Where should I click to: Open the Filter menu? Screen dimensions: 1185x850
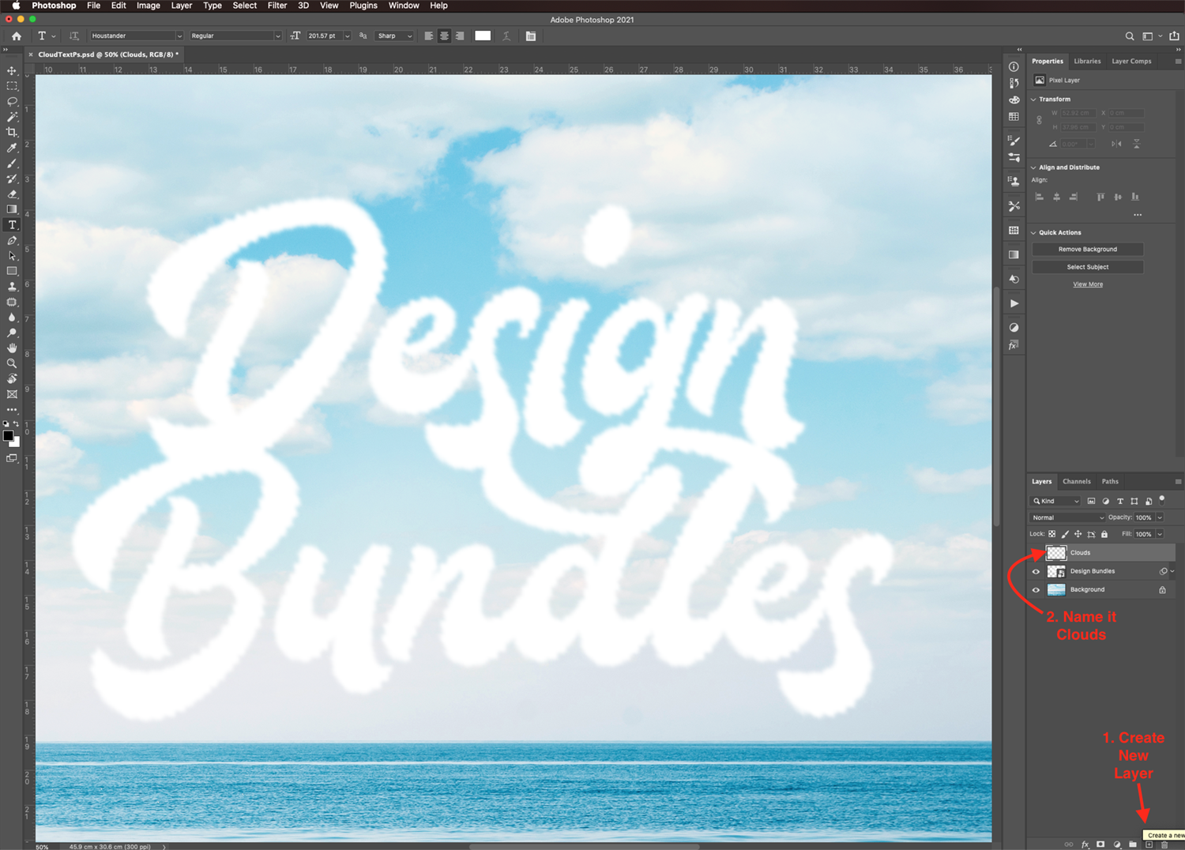click(x=277, y=6)
